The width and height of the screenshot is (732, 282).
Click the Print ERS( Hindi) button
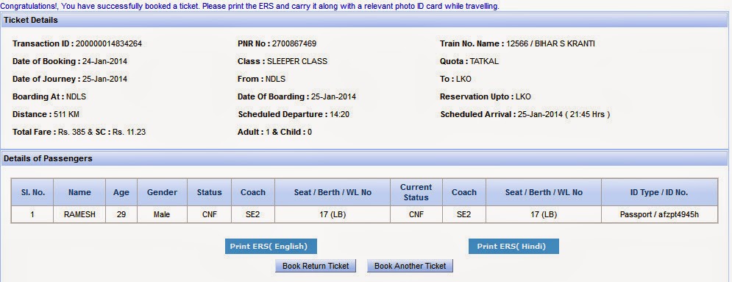tap(514, 247)
